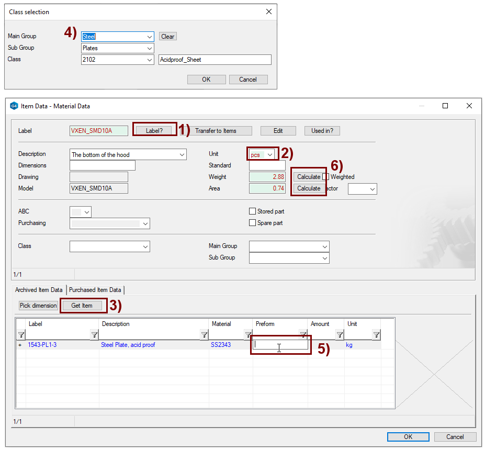Expand row 1543-PL1-3 with plus icon
The width and height of the screenshot is (485, 450).
[x=20, y=345]
